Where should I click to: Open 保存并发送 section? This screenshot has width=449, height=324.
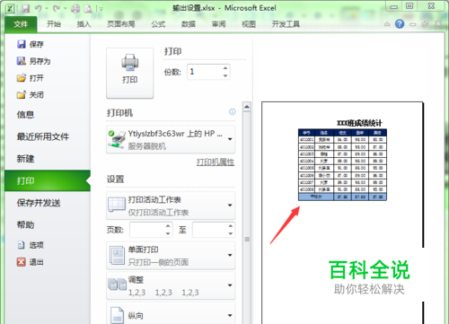click(39, 203)
